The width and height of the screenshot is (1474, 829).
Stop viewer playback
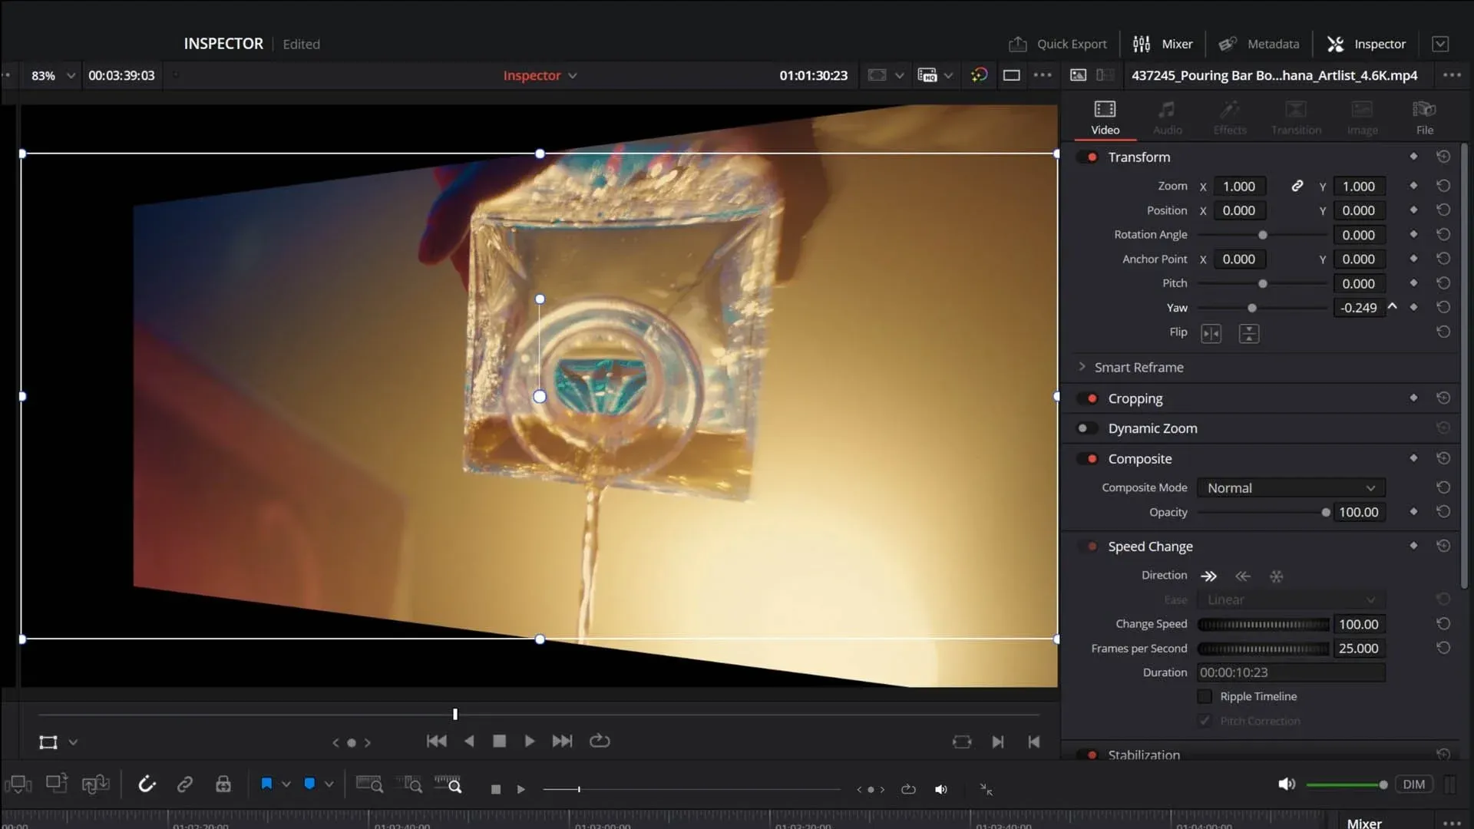tap(499, 741)
